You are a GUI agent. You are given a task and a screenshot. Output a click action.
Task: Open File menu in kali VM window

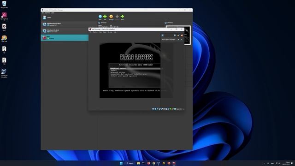point(90,32)
